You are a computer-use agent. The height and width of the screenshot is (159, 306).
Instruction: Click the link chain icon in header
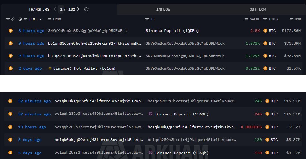13,19
